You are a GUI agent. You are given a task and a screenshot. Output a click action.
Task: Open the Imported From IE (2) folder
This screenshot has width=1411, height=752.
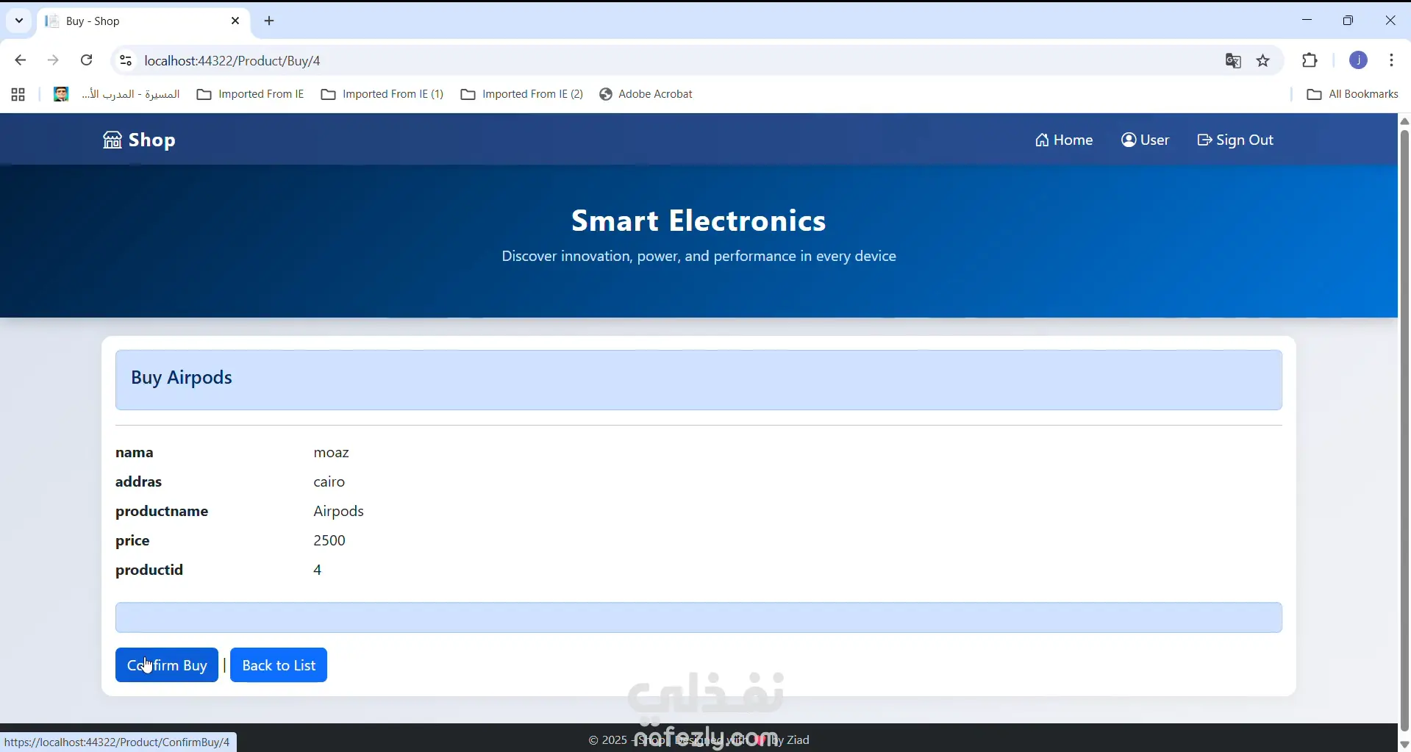click(522, 94)
